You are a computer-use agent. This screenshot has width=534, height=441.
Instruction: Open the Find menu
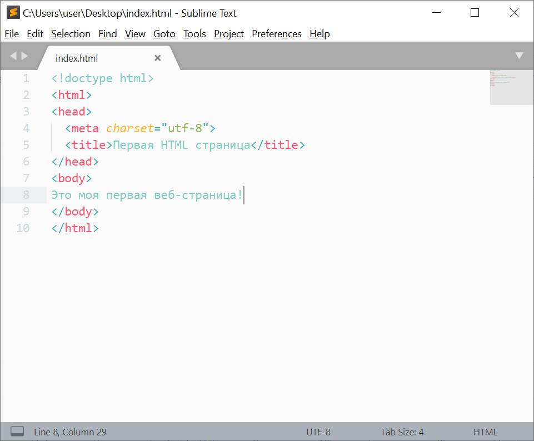click(108, 34)
